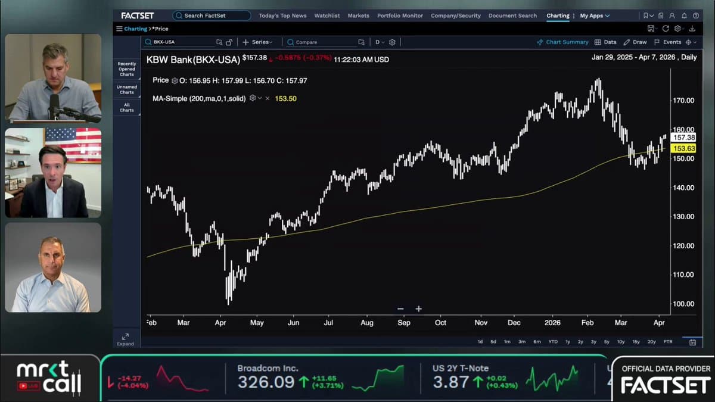Open the Recently Opened Charts panel
Screen dimensions: 715x402
pyautogui.click(x=127, y=69)
